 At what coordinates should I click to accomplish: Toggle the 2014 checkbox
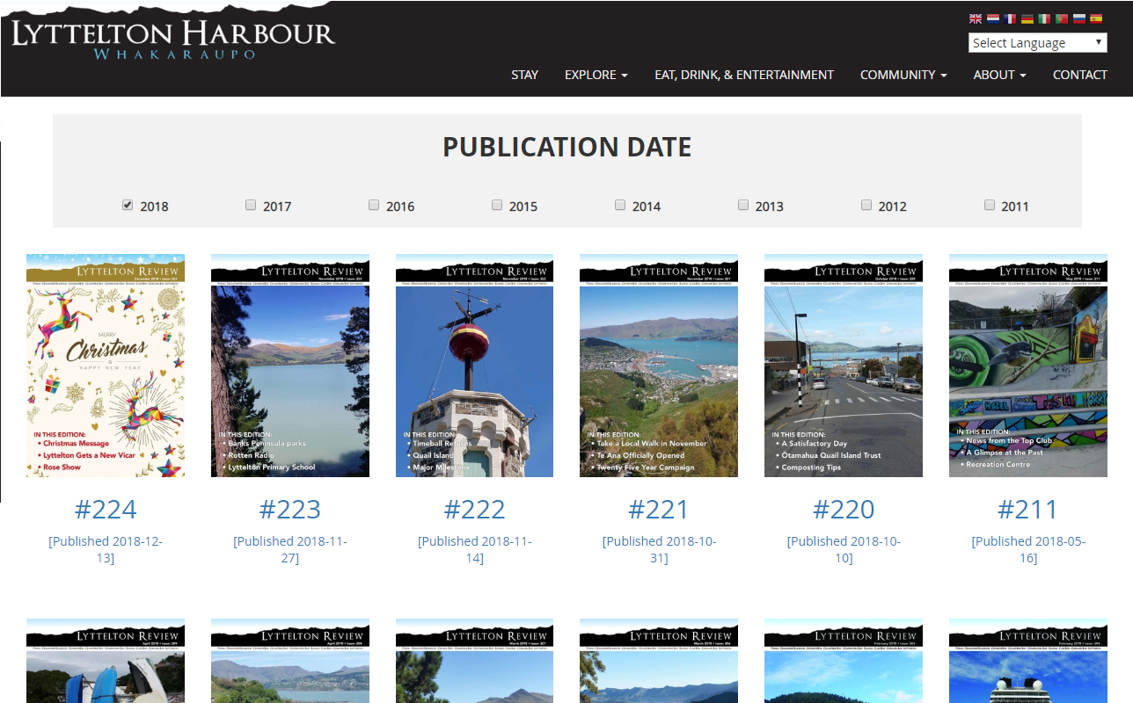click(620, 205)
